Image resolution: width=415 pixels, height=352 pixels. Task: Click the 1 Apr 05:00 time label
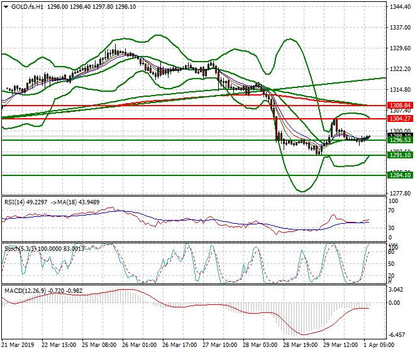point(379,345)
